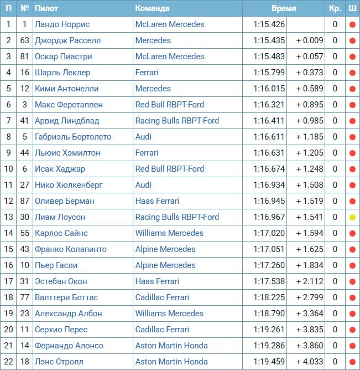This screenshot has width=360, height=370.
Task: Open Шарль Леклер driver page
Action: 62,73
